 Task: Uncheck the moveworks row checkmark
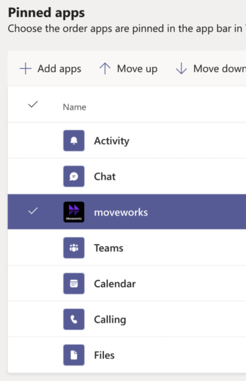coord(33,211)
